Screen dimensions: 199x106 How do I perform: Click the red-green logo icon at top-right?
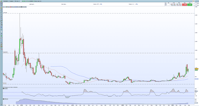coord(193,1)
